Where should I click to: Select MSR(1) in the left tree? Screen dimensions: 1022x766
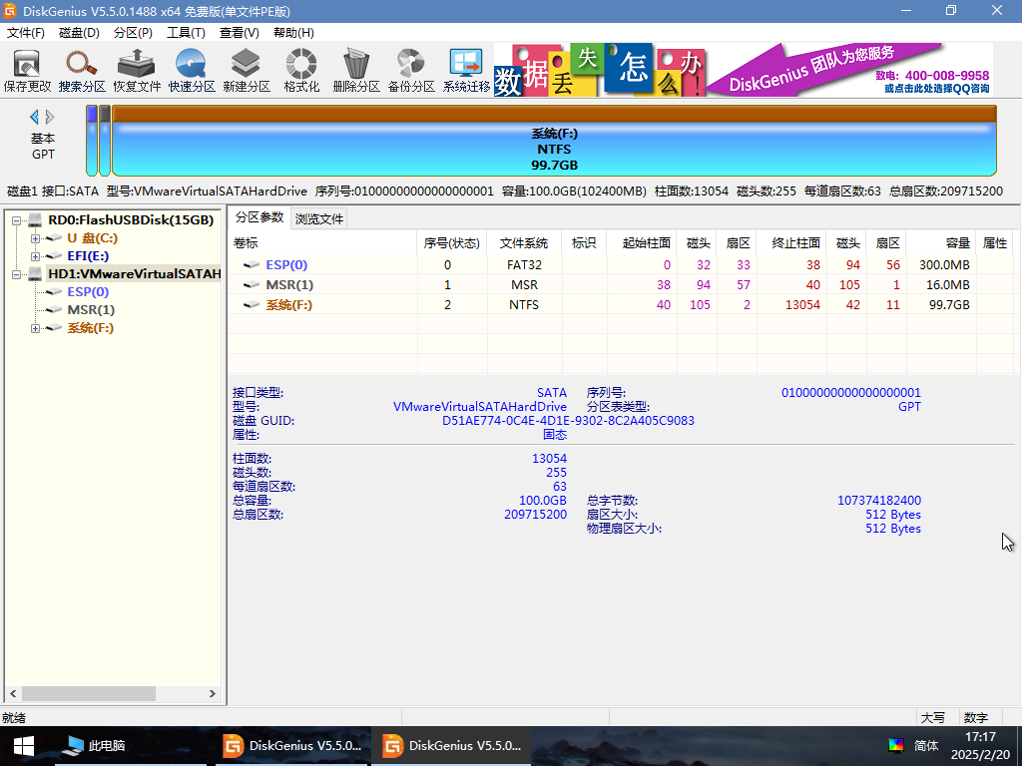click(x=91, y=310)
